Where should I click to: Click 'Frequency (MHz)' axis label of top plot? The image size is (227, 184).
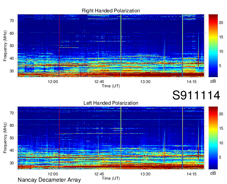click(5, 46)
